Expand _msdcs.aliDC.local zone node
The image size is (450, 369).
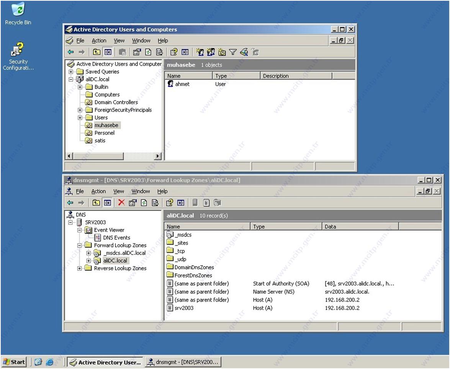(89, 253)
